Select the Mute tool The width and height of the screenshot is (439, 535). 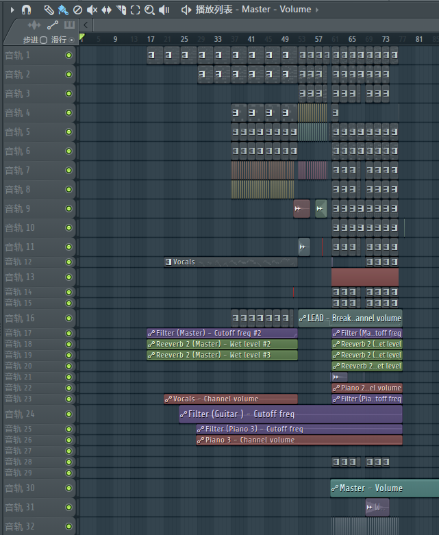tap(92, 10)
